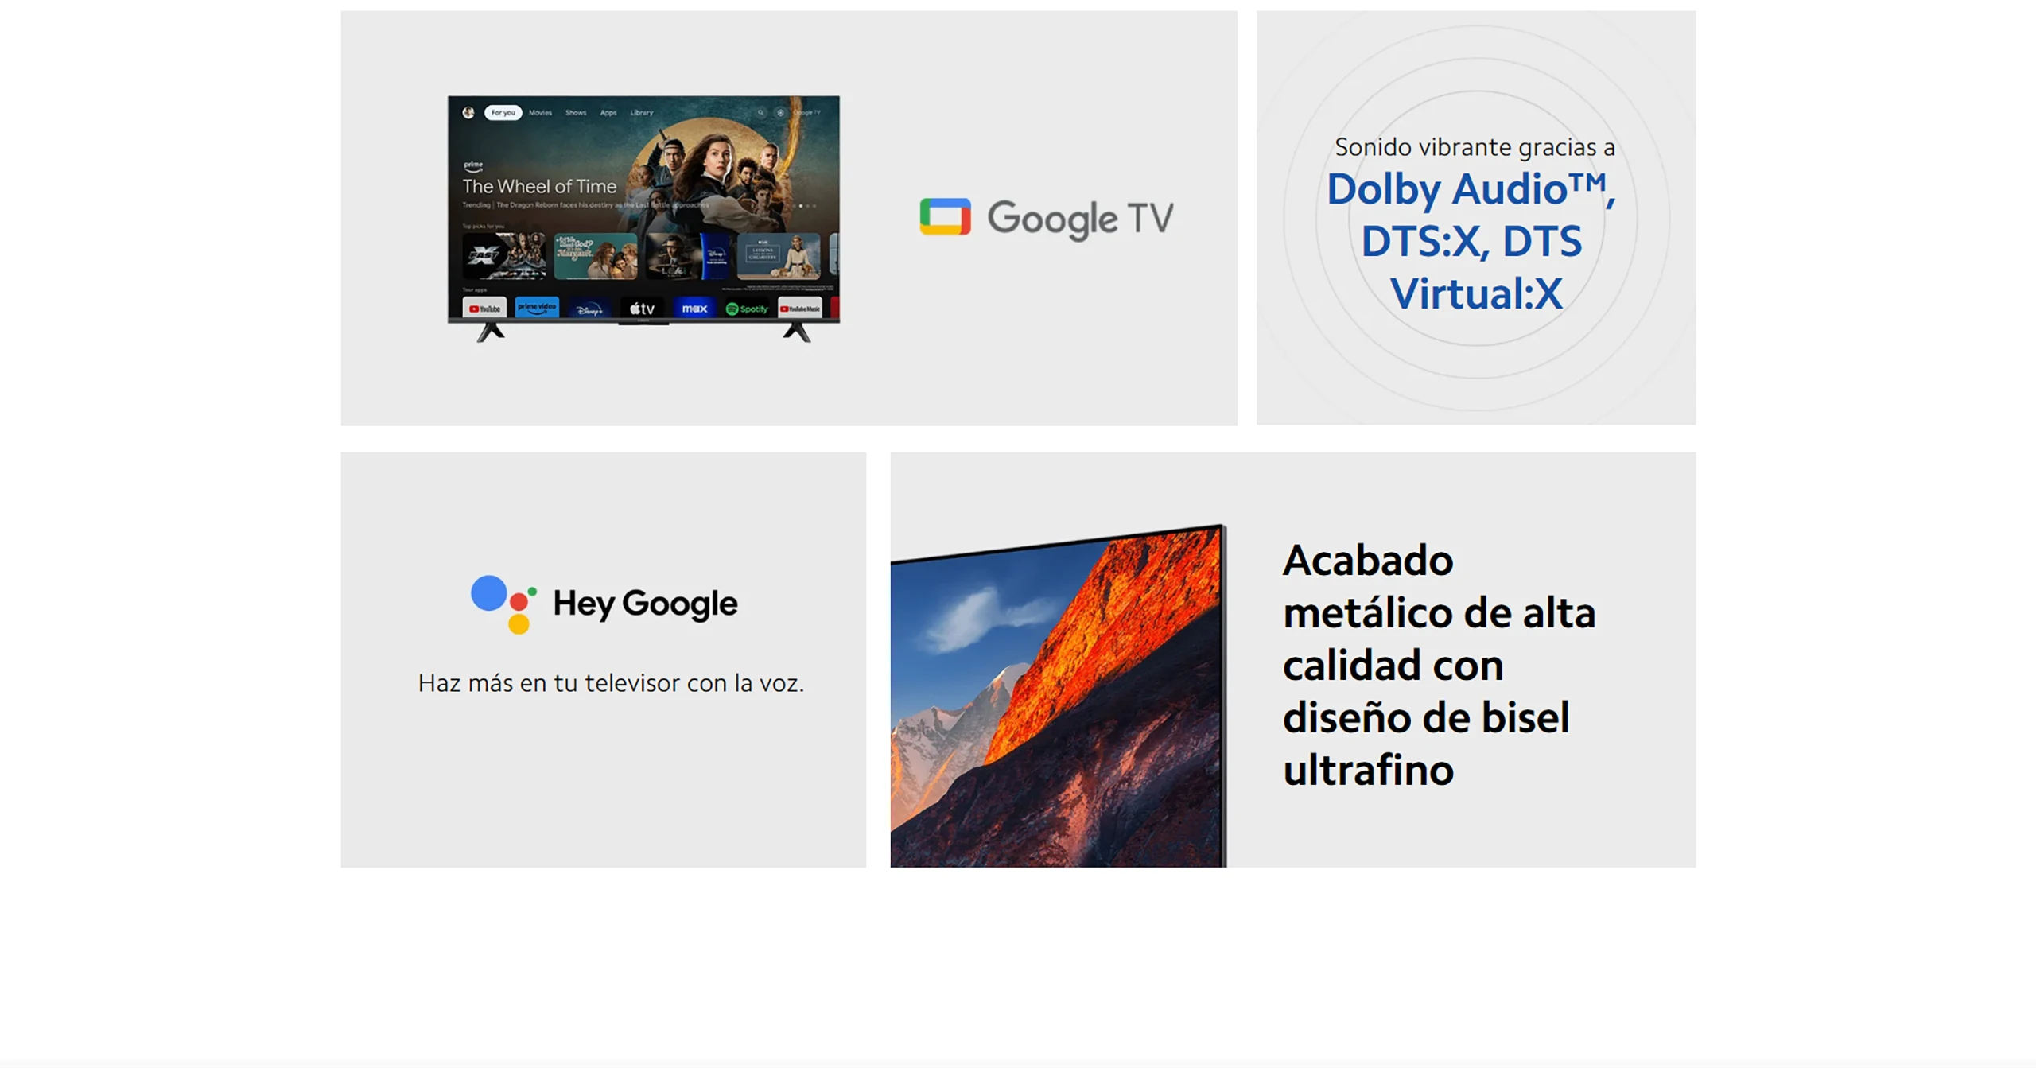Click the Lessons in Chemistry thumbnail

tap(779, 255)
